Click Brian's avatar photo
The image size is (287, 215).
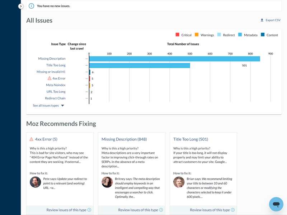[x=179, y=182]
